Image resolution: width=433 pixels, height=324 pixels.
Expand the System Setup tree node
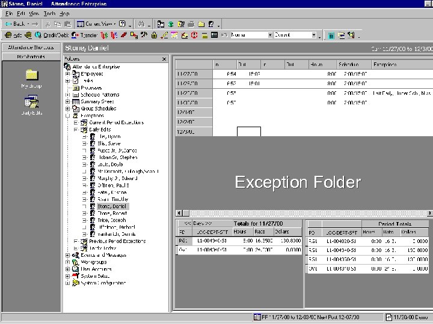pyautogui.click(x=67, y=276)
